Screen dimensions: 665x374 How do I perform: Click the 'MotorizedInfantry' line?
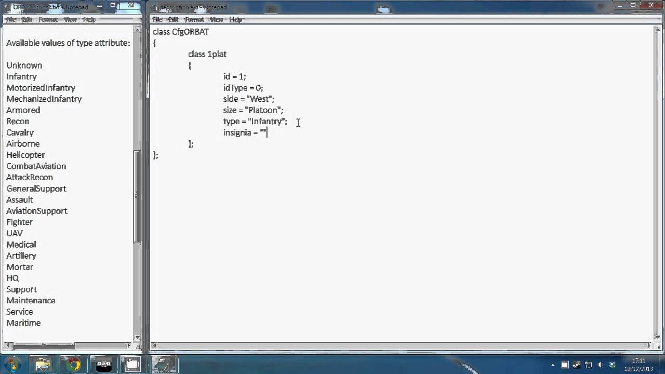(41, 88)
